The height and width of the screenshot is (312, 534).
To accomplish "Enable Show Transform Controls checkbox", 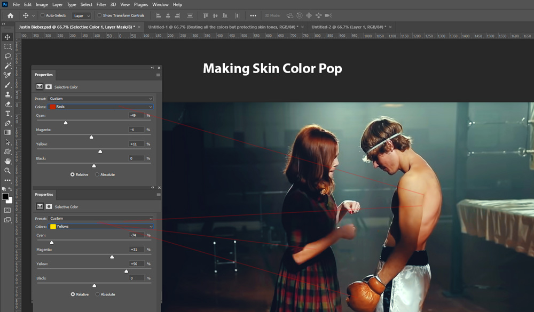I will click(x=99, y=15).
